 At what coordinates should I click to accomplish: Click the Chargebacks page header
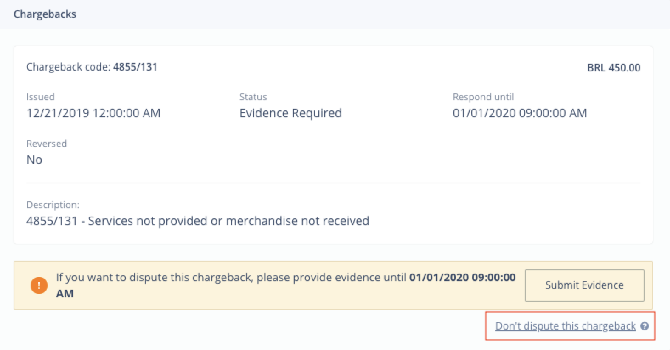tap(45, 14)
